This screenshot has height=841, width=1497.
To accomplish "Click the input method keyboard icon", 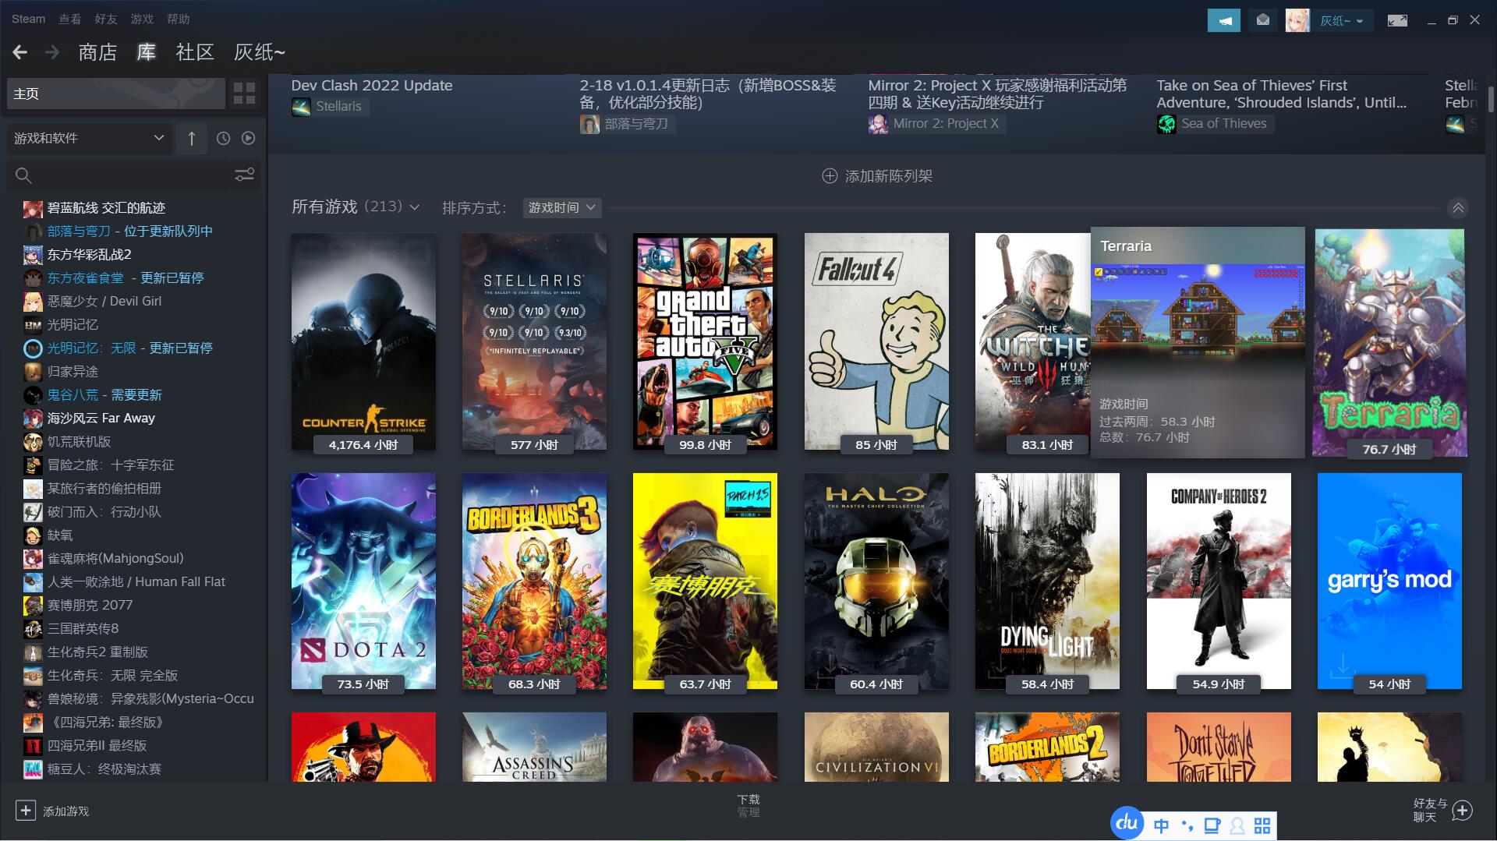I will [1212, 825].
